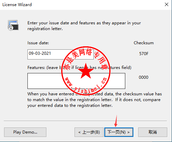The width and height of the screenshot is (172, 142).
Task: Focus the Issue date input field
Action: (x=61, y=54)
